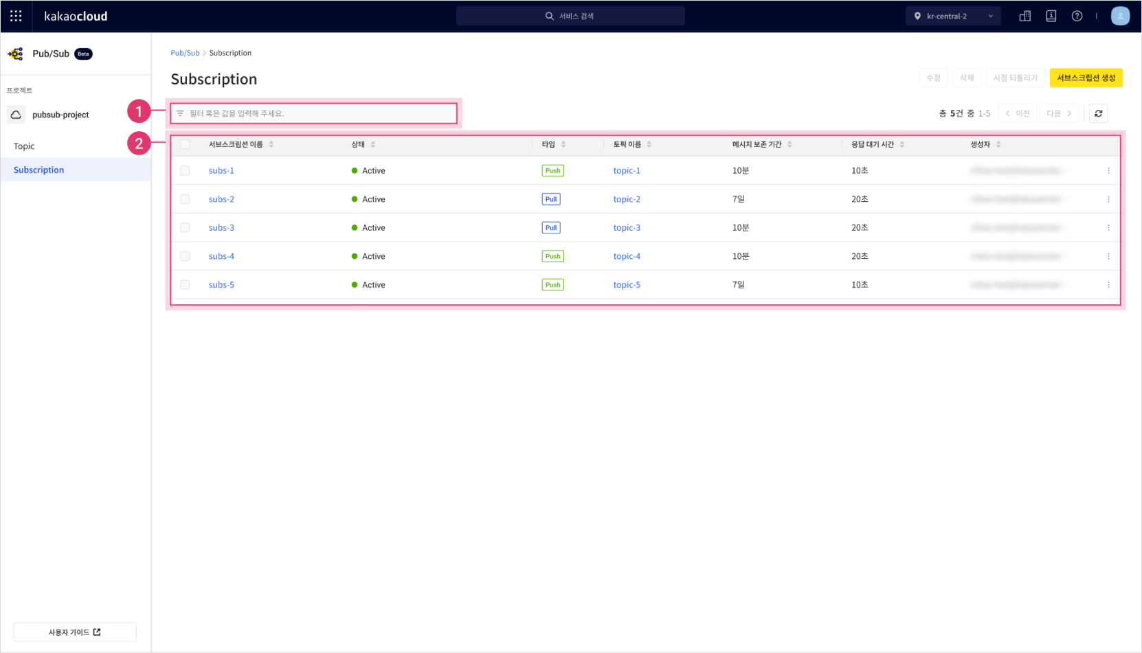Screen dimensions: 1142x653
Task: Click the Active status of subs-3
Action: tap(368, 227)
